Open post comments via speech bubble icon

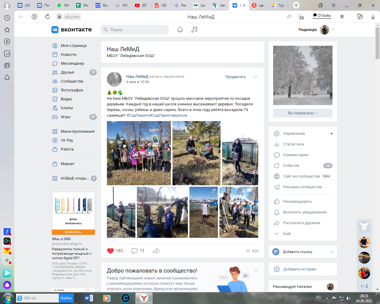(134, 251)
